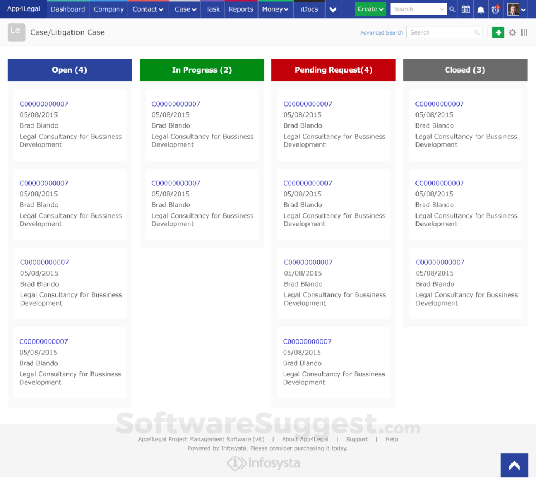Click the green plus add button

(498, 33)
